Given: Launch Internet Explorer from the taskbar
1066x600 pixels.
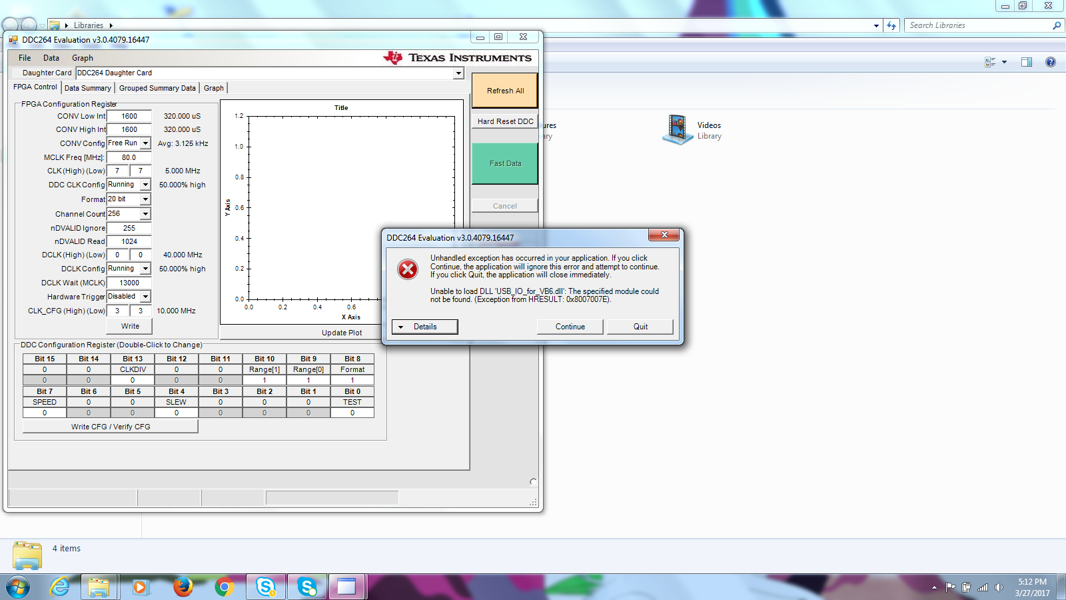Looking at the screenshot, I should [x=60, y=587].
